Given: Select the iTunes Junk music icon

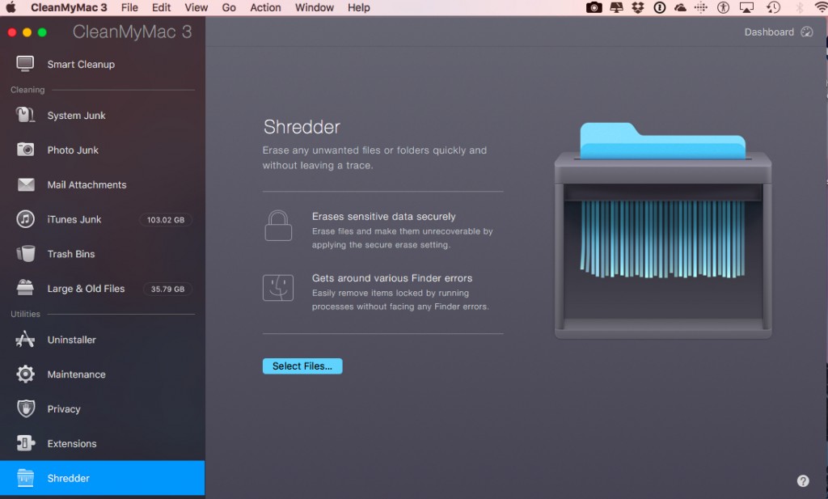Looking at the screenshot, I should coord(25,218).
